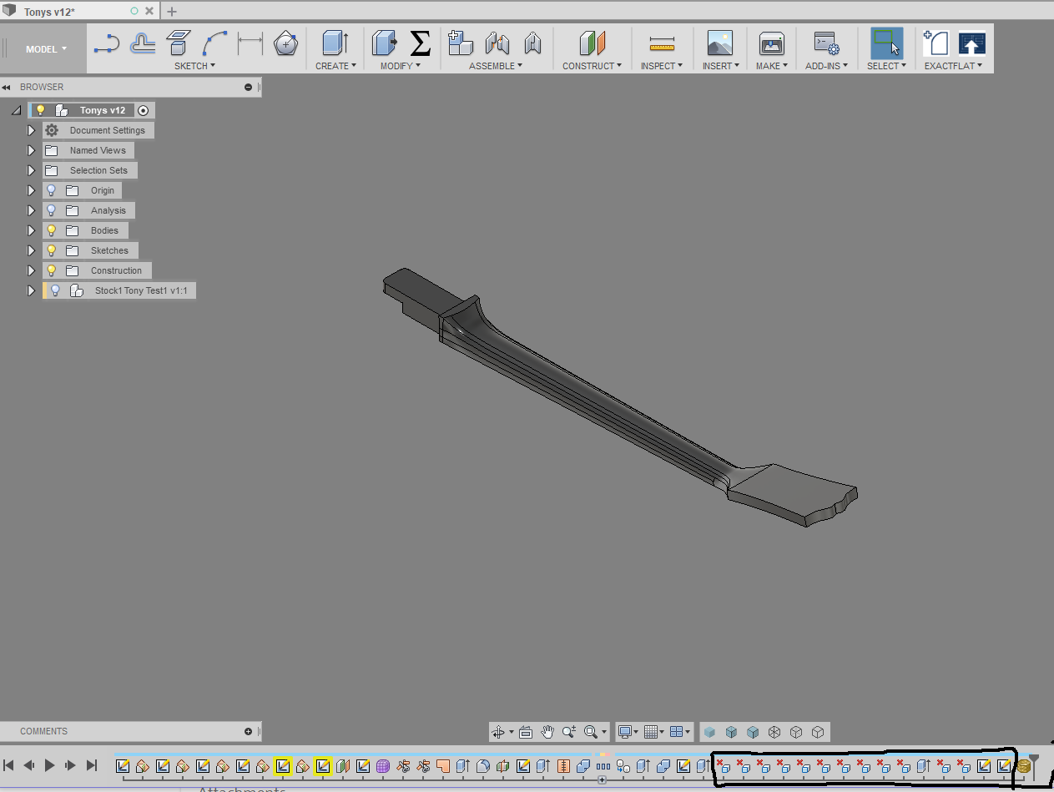Select the Pan tool in navigation bar
Screen dimensions: 1054x792
point(547,732)
